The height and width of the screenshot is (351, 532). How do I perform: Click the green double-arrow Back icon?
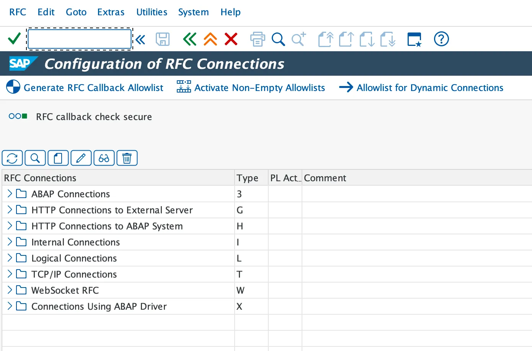coord(189,39)
